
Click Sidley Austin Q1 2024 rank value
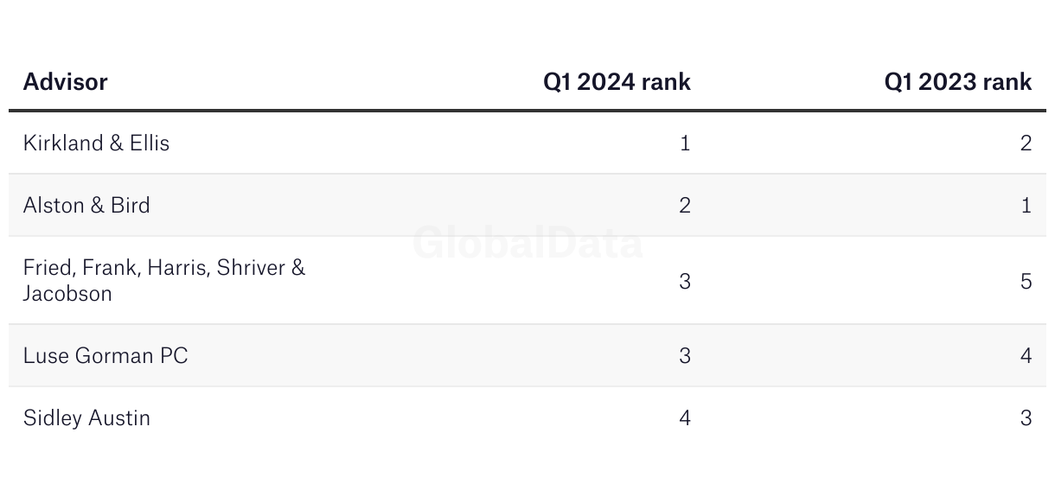point(685,418)
